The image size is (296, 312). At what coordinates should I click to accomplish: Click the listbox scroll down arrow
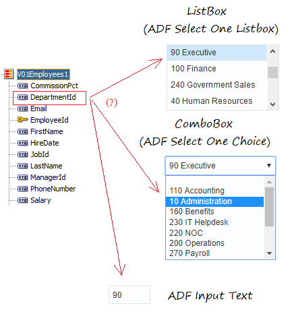point(273,104)
